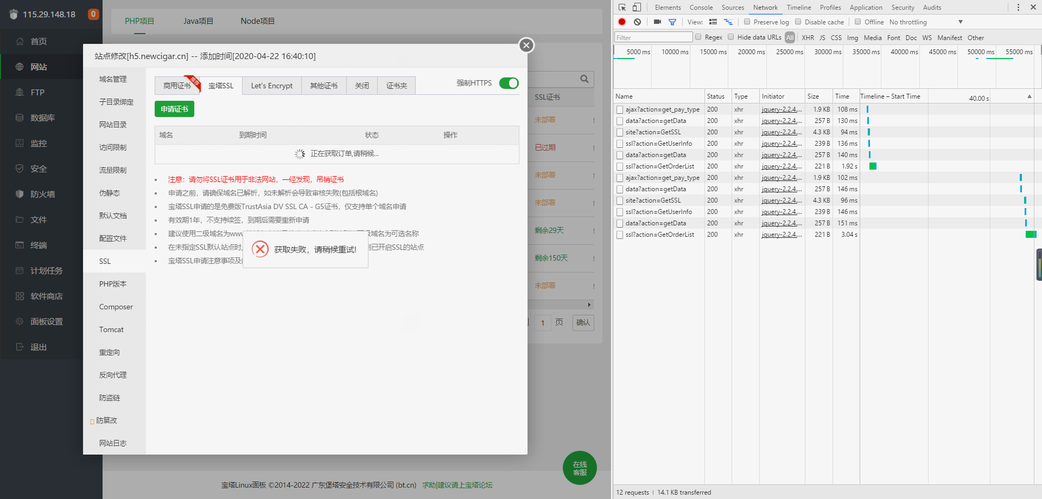The width and height of the screenshot is (1042, 499).
Task: Toggle the 强制HTTPS switch
Action: pos(509,83)
